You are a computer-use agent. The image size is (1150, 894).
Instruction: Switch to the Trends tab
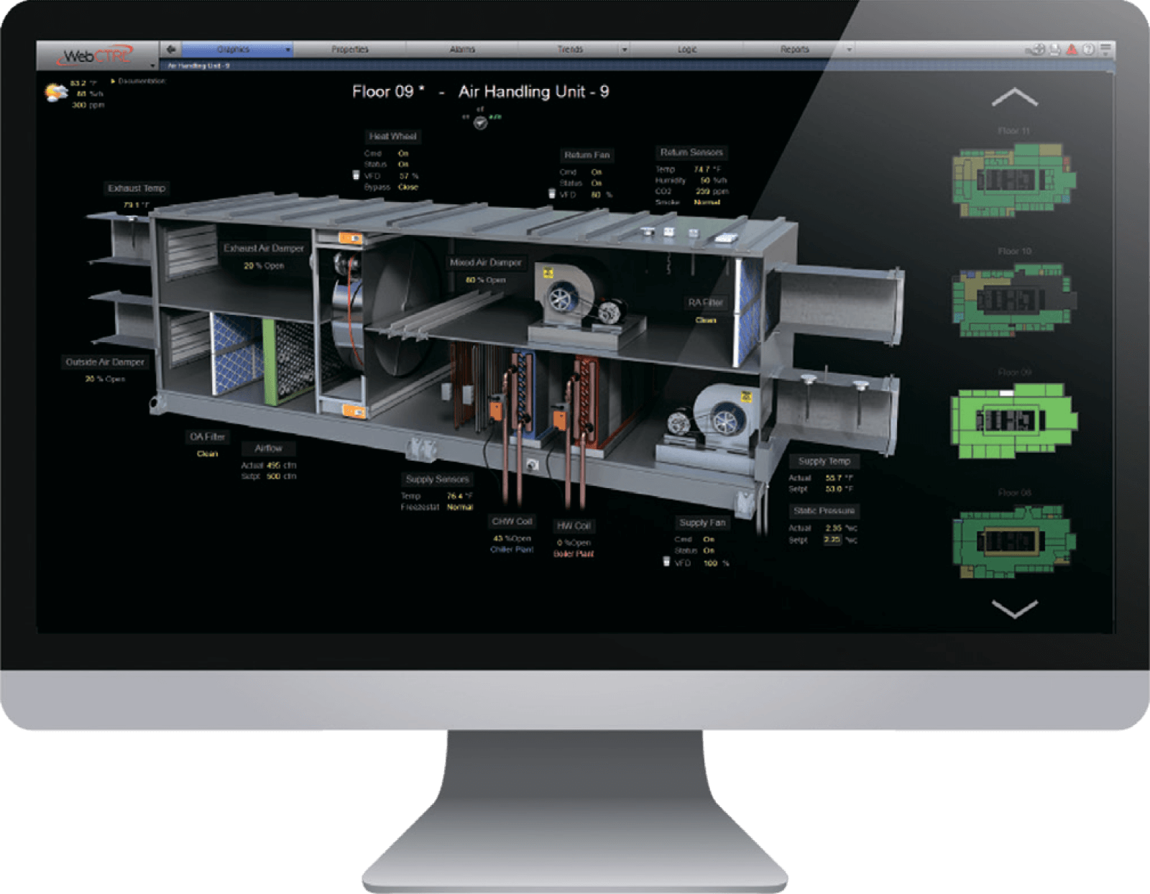coord(569,50)
